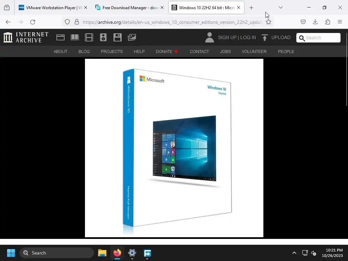The height and width of the screenshot is (261, 348).
Task: Click the LOG IN link
Action: (x=248, y=37)
